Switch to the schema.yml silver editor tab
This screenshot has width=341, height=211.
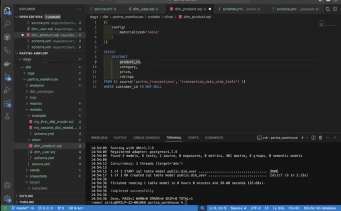click(x=239, y=9)
